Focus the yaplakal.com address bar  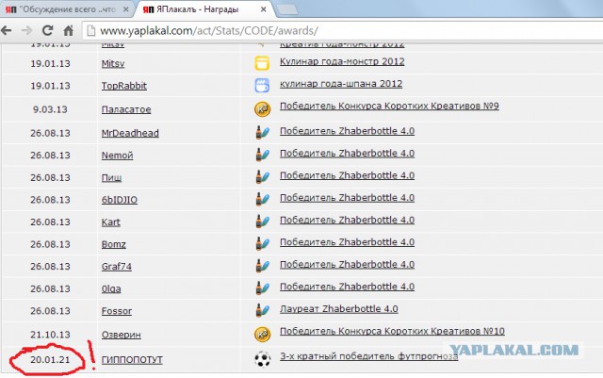point(342,31)
